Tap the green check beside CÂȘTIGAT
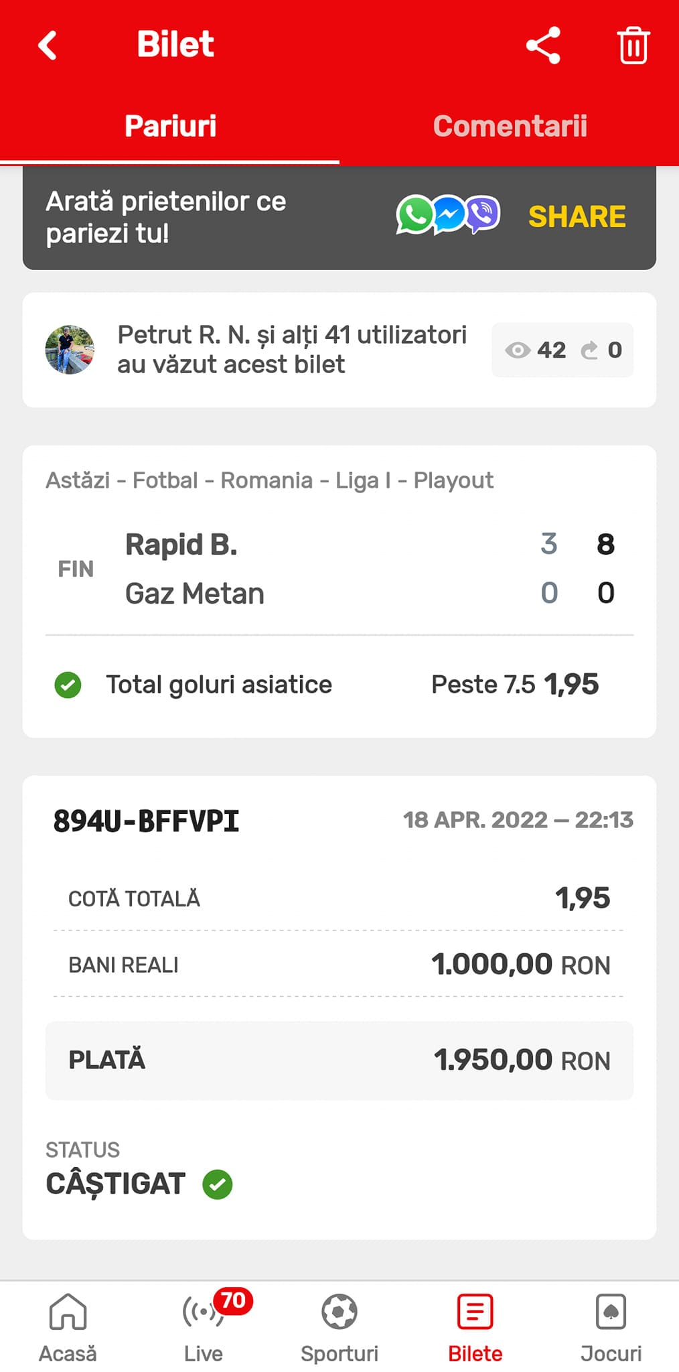This screenshot has width=679, height=1372. 218,1184
